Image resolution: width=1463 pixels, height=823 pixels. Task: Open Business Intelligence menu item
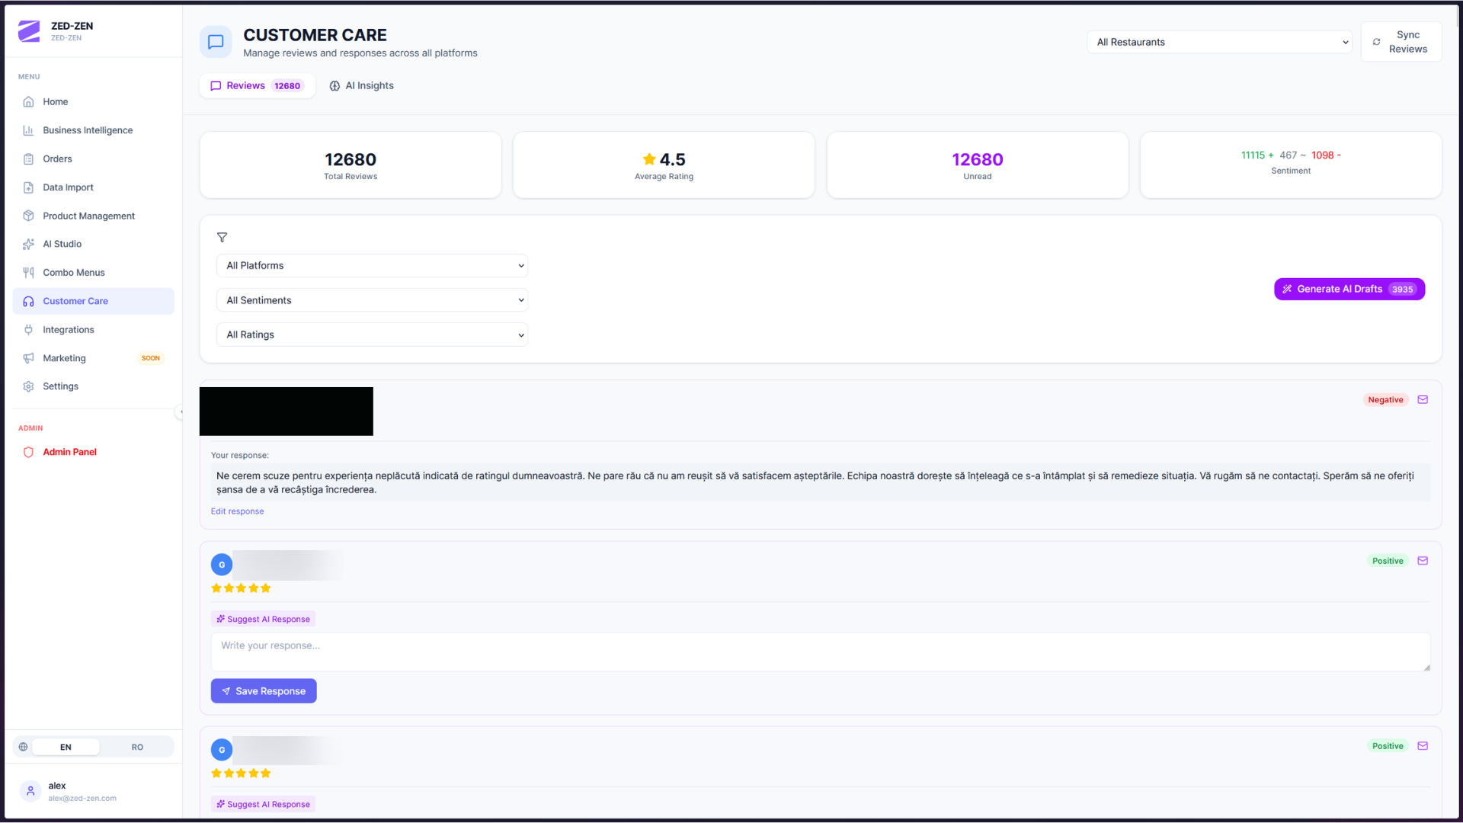point(94,130)
